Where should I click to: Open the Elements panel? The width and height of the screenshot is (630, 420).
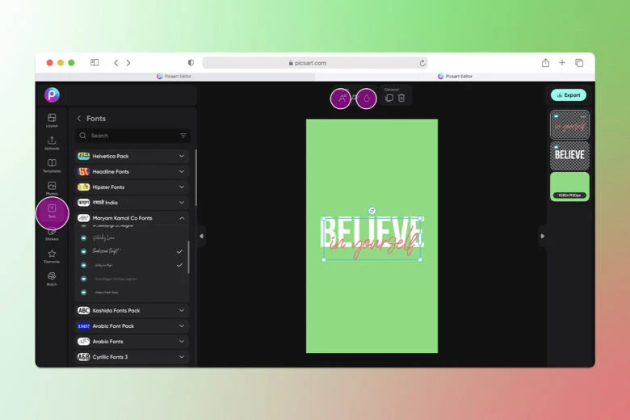52,256
